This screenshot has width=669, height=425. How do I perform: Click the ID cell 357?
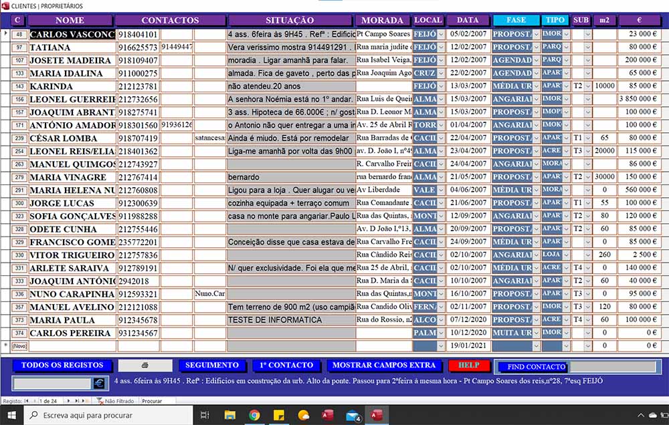[19, 307]
